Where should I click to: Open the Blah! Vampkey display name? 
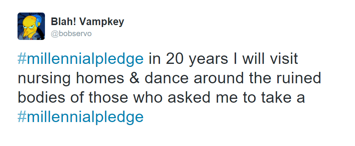pos(87,22)
